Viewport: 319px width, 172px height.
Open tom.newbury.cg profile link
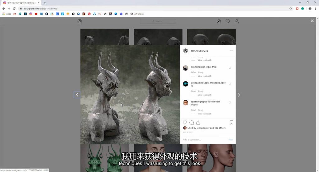(x=199, y=51)
